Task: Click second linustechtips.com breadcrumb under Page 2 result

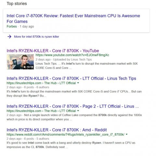Action: 41,111
